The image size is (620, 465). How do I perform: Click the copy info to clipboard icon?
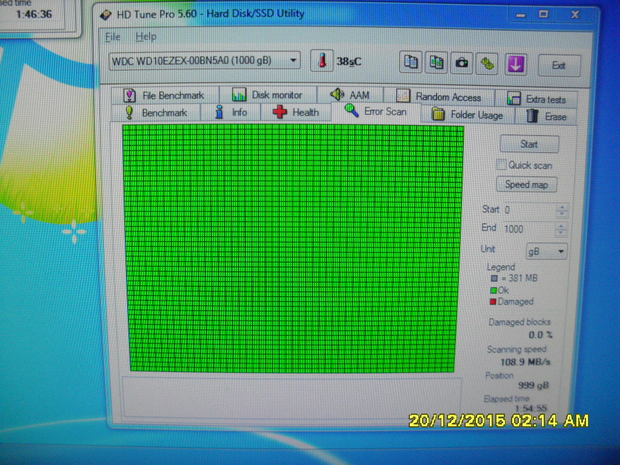(411, 62)
